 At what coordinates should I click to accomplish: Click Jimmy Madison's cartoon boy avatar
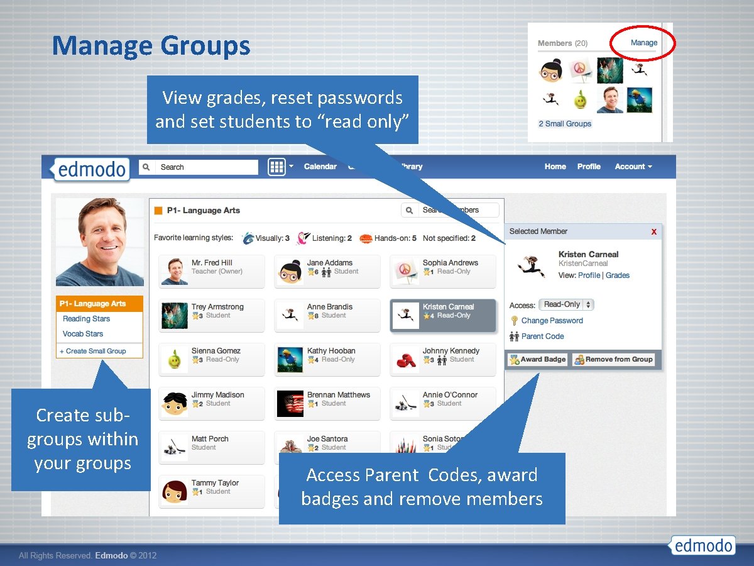[175, 404]
